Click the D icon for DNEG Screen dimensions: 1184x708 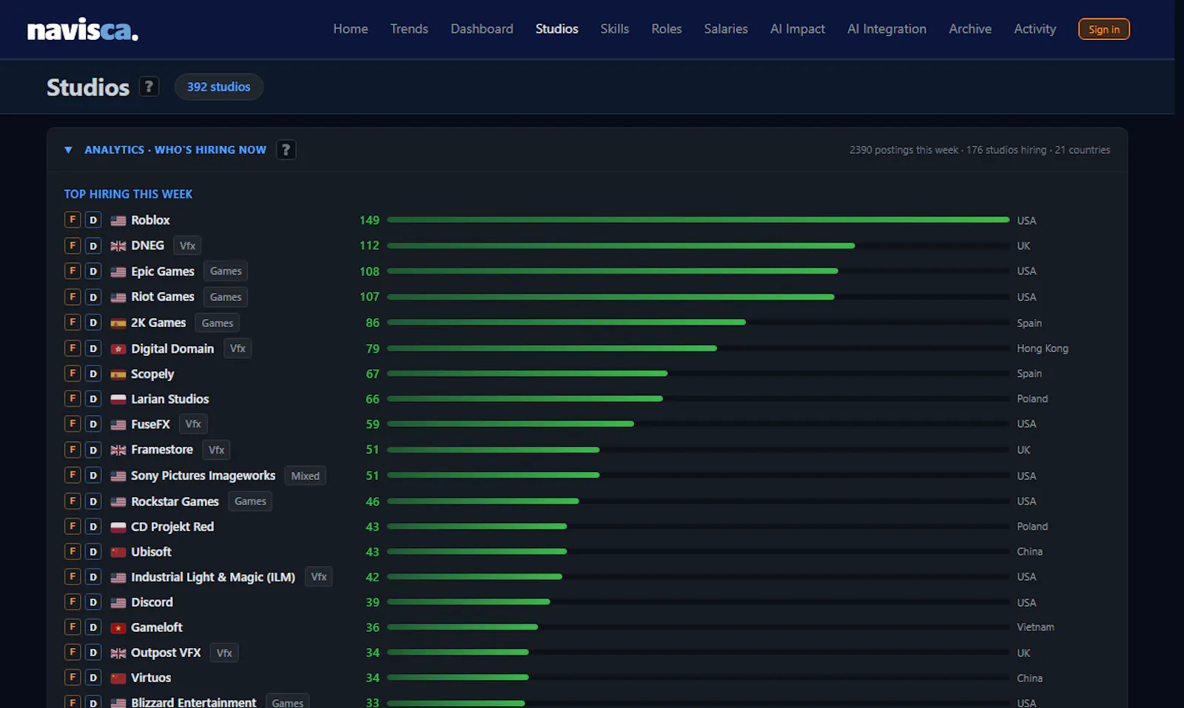(93, 246)
